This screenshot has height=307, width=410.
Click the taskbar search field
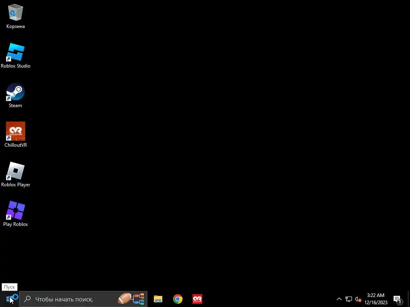pos(83,299)
